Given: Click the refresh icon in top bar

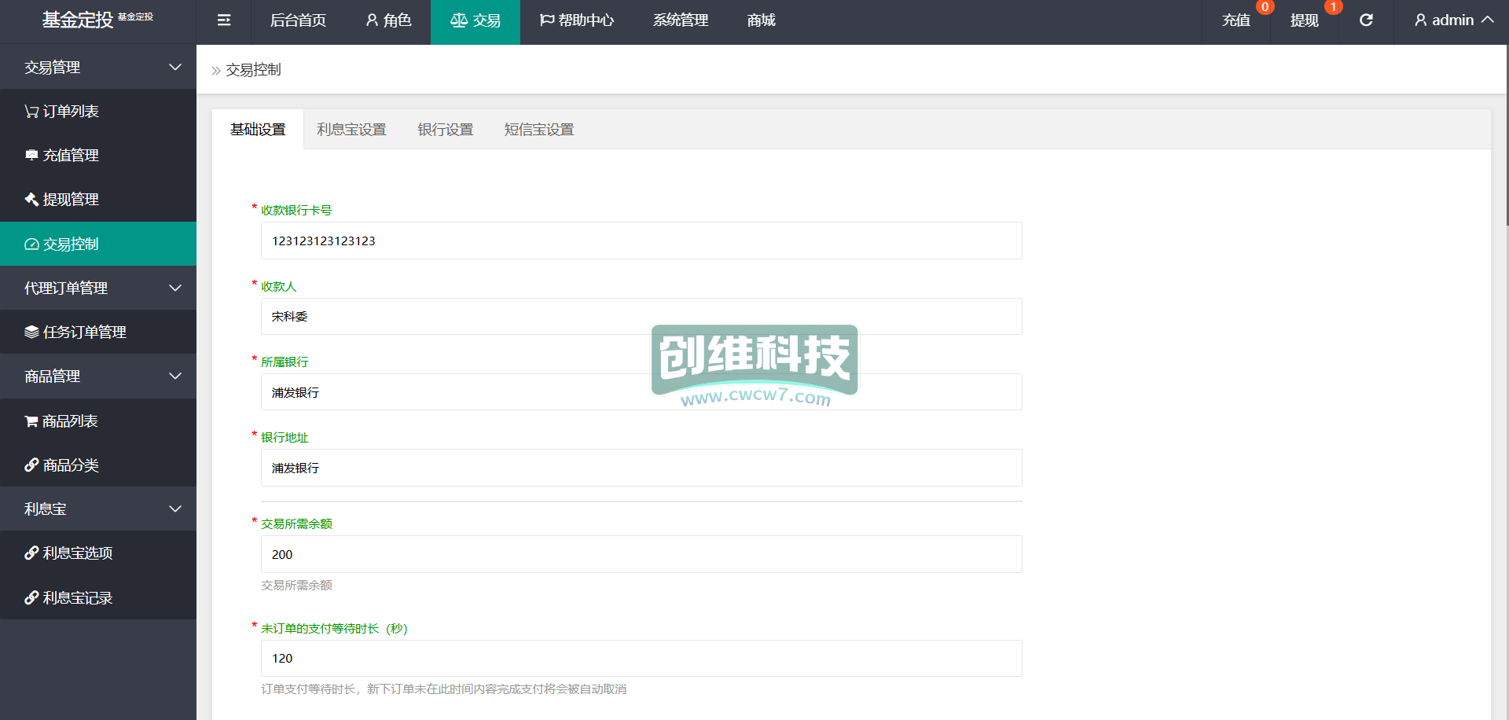Looking at the screenshot, I should (x=1366, y=20).
